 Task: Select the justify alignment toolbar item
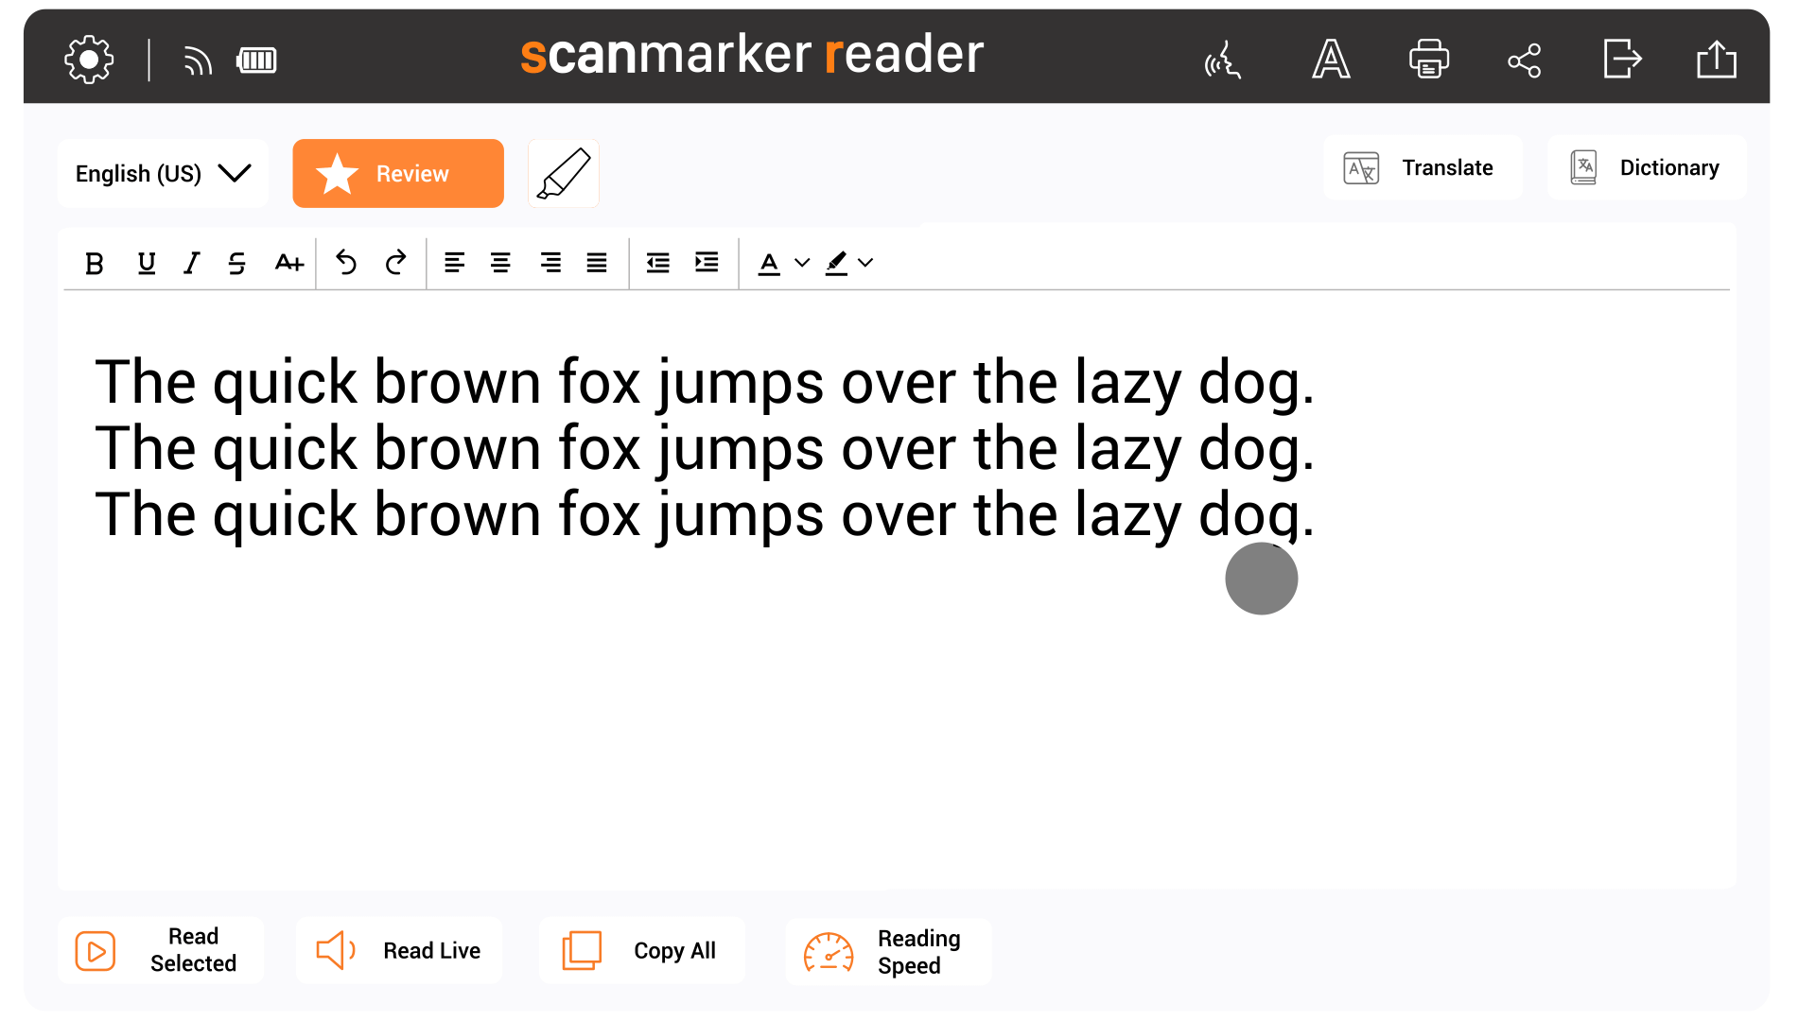pyautogui.click(x=596, y=261)
